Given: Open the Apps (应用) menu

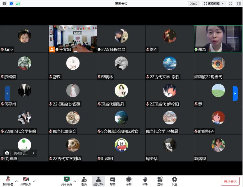Looking at the screenshot, I should tap(160, 181).
